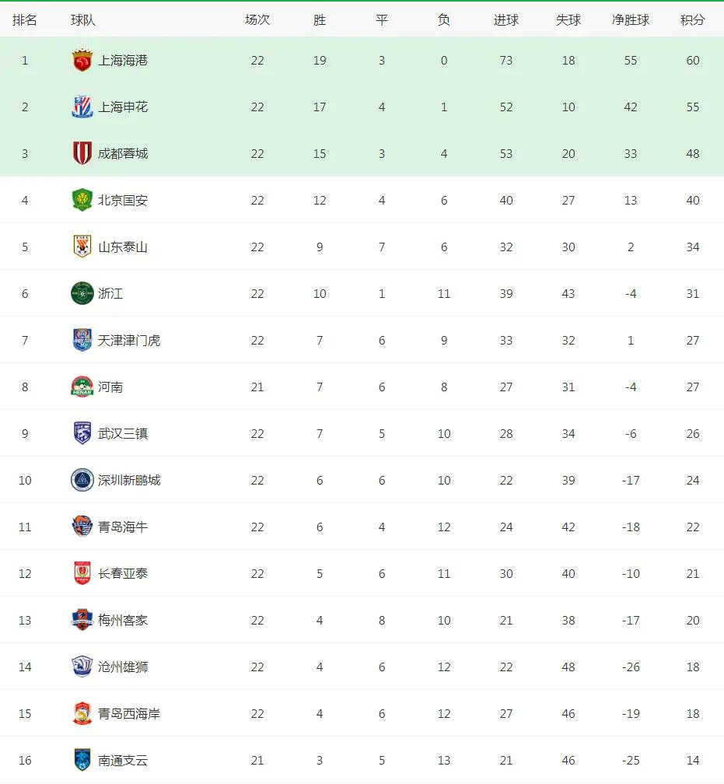This screenshot has width=724, height=784.
Task: Click the Changchun Yatai (长春亚泰) red badge
Action: 82,574
